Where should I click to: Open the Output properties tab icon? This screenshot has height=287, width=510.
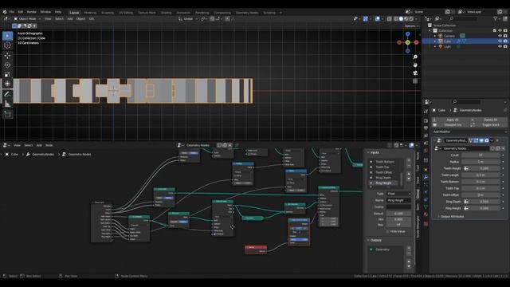point(426,128)
